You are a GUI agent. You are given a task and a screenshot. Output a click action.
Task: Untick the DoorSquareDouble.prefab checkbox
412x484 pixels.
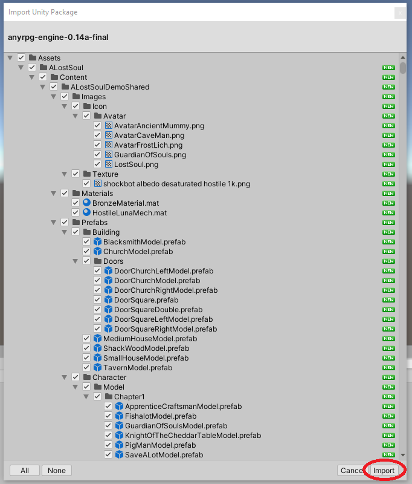[x=98, y=310]
